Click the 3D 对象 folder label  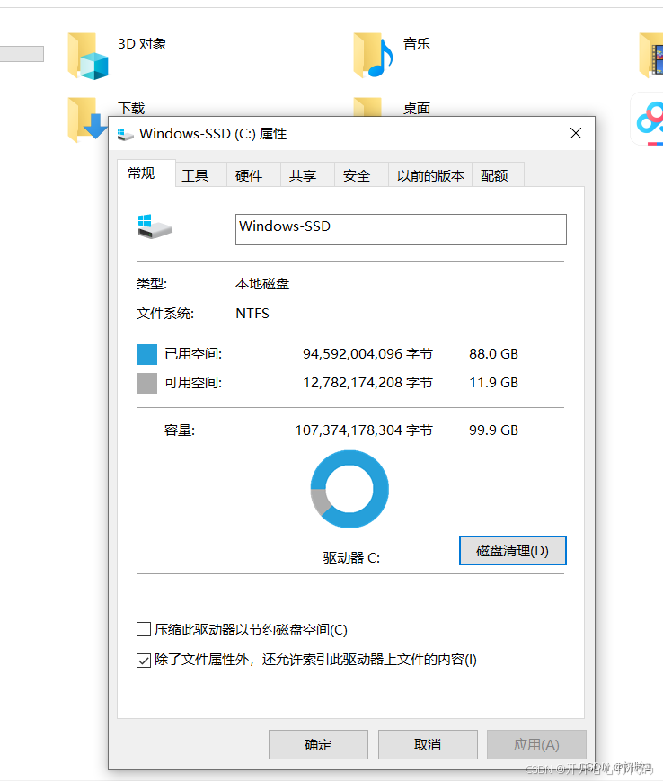[142, 44]
